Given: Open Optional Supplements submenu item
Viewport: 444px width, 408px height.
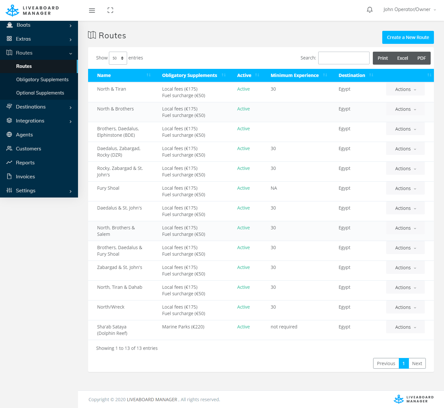Looking at the screenshot, I should click(40, 93).
